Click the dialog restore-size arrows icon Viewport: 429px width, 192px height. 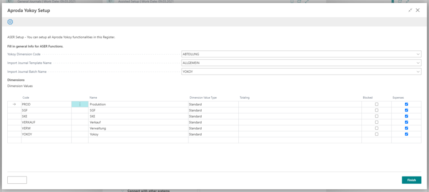410,10
